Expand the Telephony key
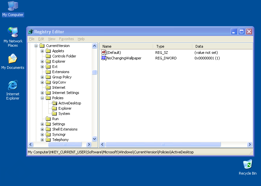 [x=42, y=140]
